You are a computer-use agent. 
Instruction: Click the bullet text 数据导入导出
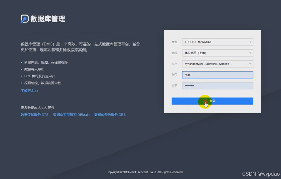(x=34, y=69)
